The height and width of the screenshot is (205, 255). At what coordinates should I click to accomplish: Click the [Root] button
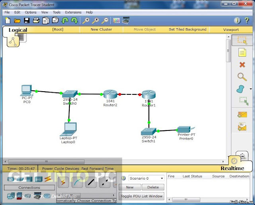[58, 29]
